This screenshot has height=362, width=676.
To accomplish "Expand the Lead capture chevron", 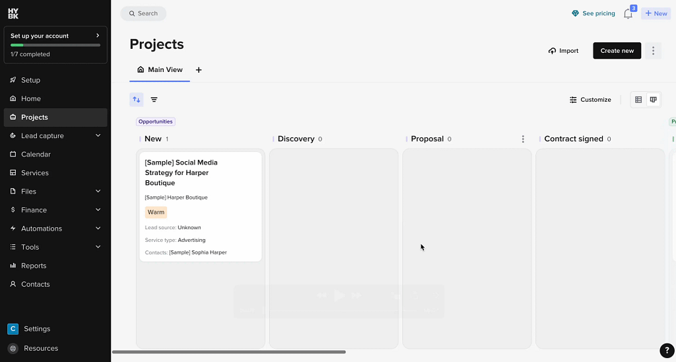I will [x=98, y=135].
